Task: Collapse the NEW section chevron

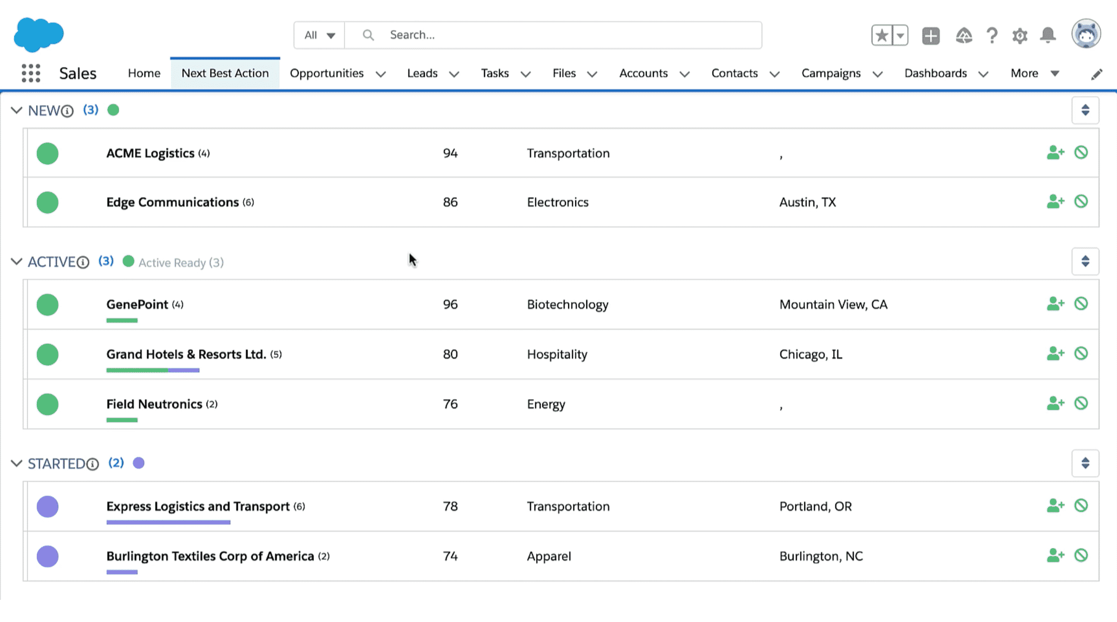Action: pyautogui.click(x=17, y=110)
